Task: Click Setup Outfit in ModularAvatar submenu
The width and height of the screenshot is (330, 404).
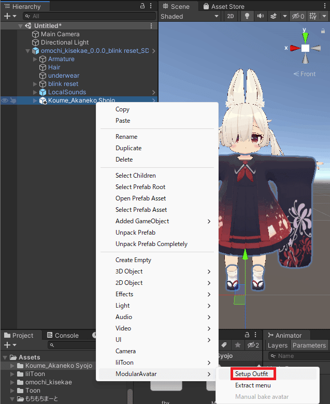Action: (251, 374)
